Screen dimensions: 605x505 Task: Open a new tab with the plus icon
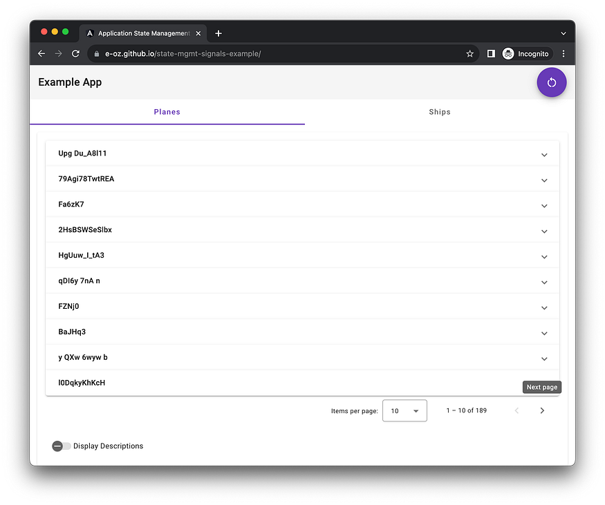point(218,34)
